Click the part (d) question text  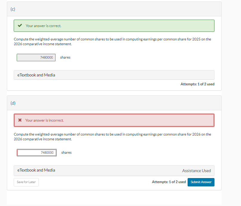click(x=112, y=137)
